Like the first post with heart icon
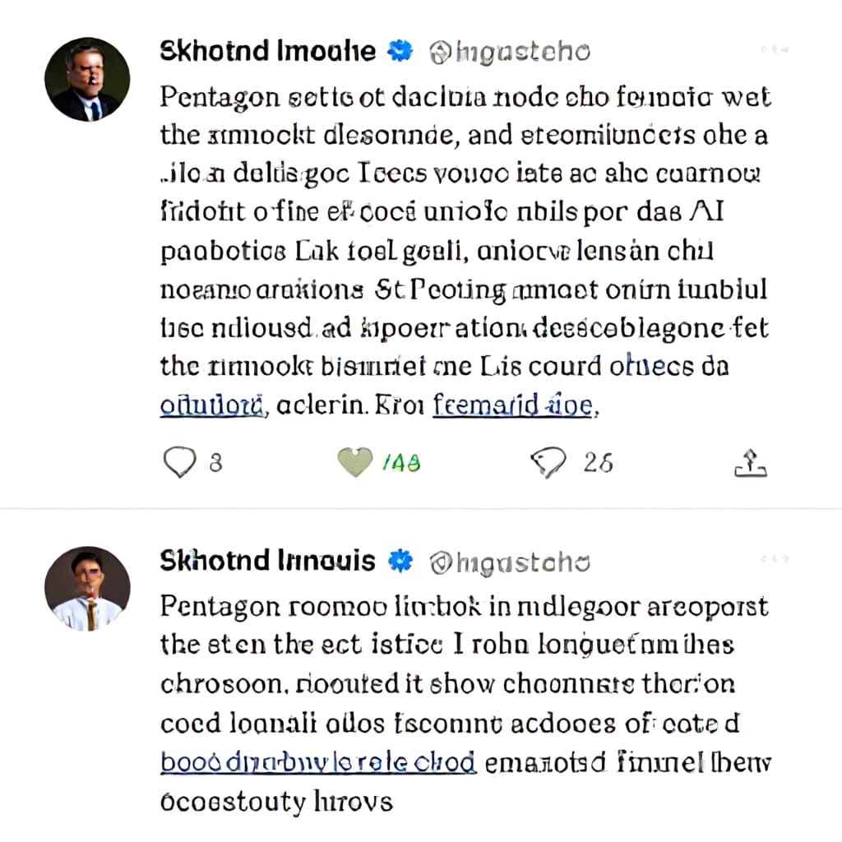This screenshot has width=842, height=842. point(355,462)
